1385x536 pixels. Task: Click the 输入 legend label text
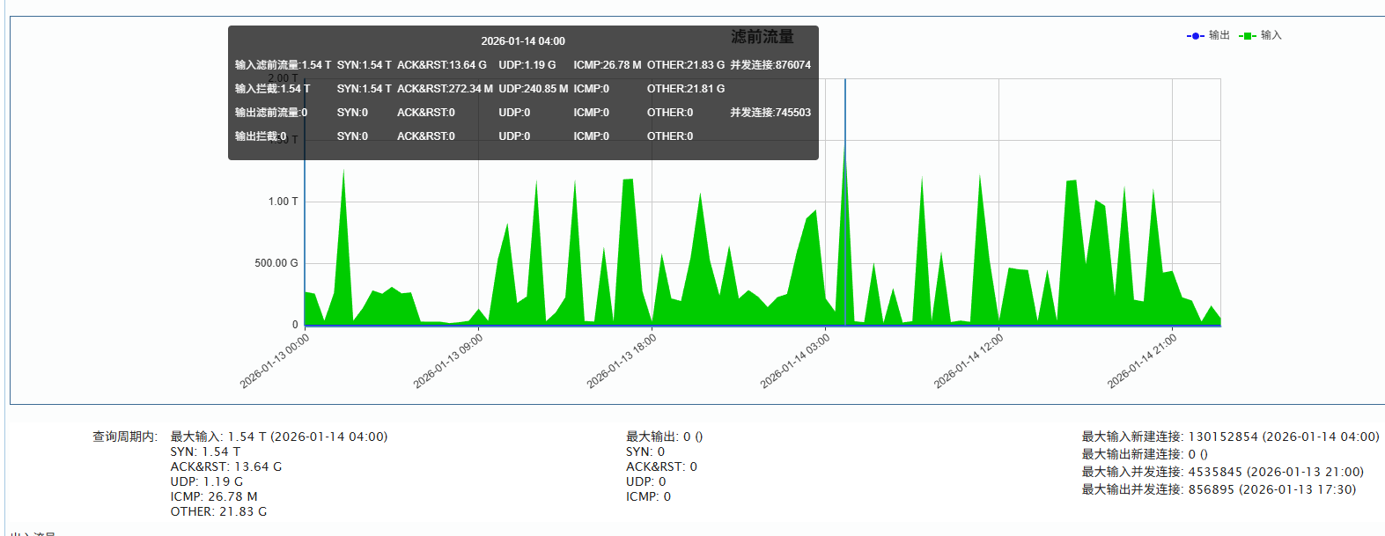click(1271, 35)
